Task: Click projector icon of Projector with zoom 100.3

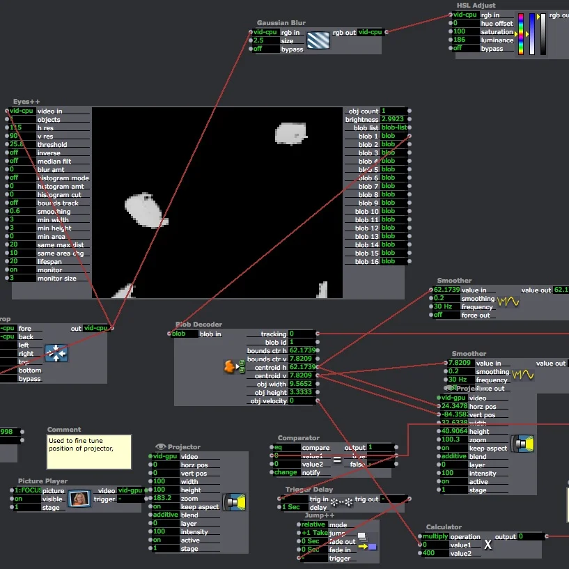Action: (x=522, y=444)
